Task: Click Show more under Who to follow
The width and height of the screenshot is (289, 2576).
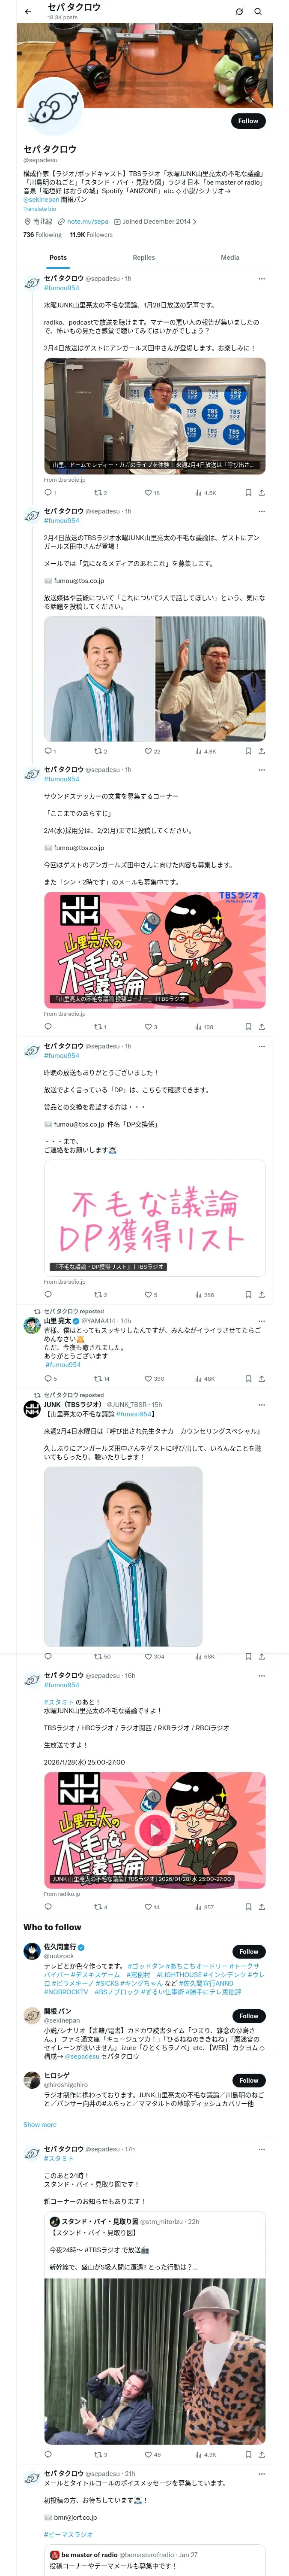Action: (x=40, y=2125)
